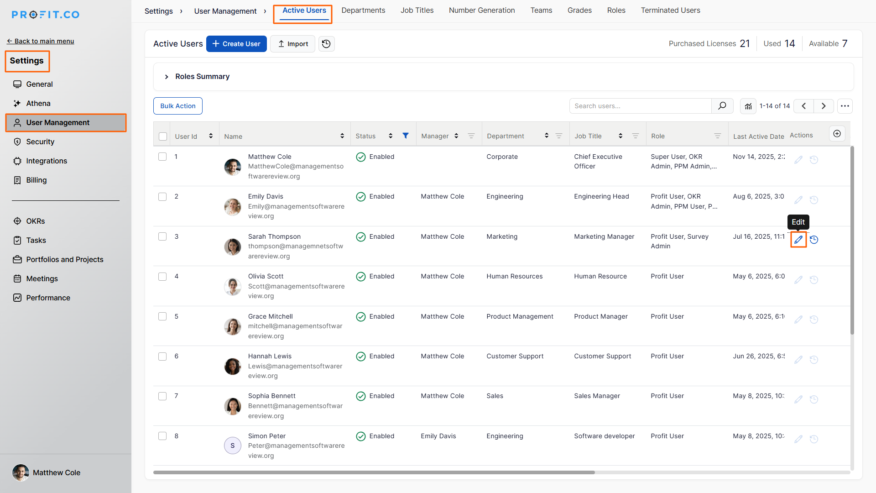Open history icon for Sarah Thompson row

coord(814,240)
